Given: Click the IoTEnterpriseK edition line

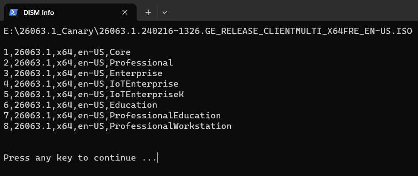Looking at the screenshot, I should (x=94, y=95).
